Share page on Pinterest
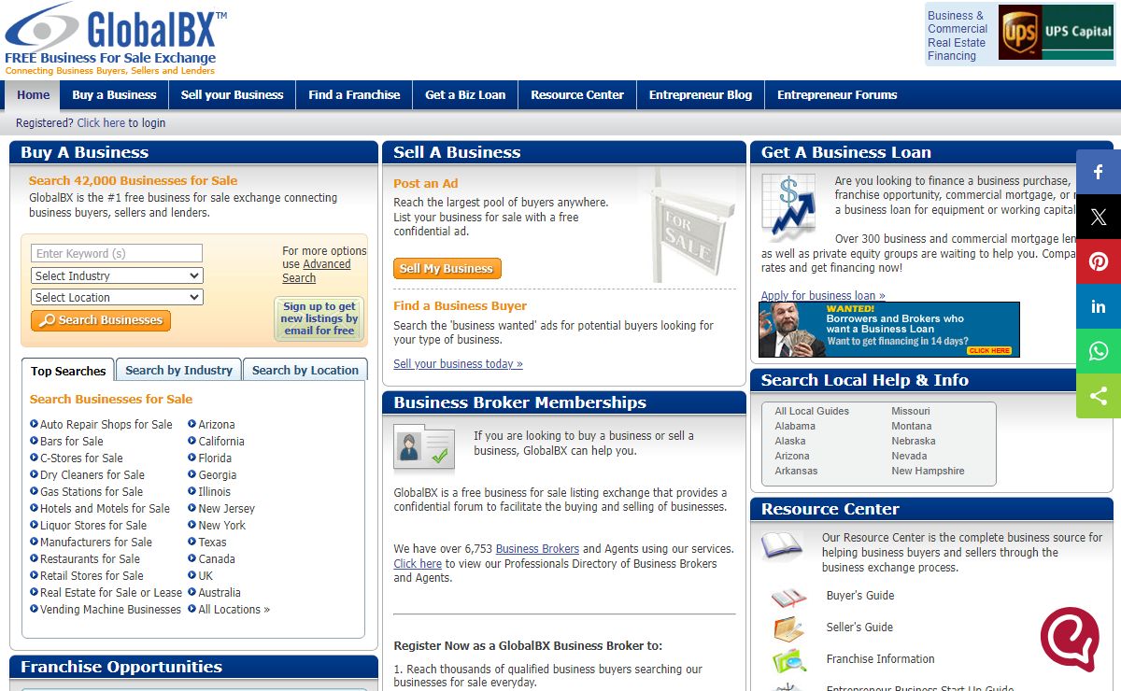 click(1099, 261)
